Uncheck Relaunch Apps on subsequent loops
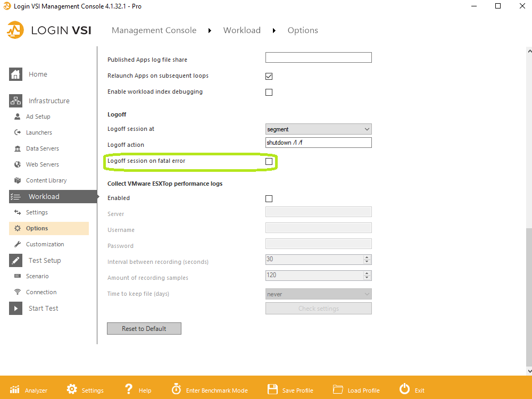Image resolution: width=532 pixels, height=399 pixels. click(x=269, y=76)
